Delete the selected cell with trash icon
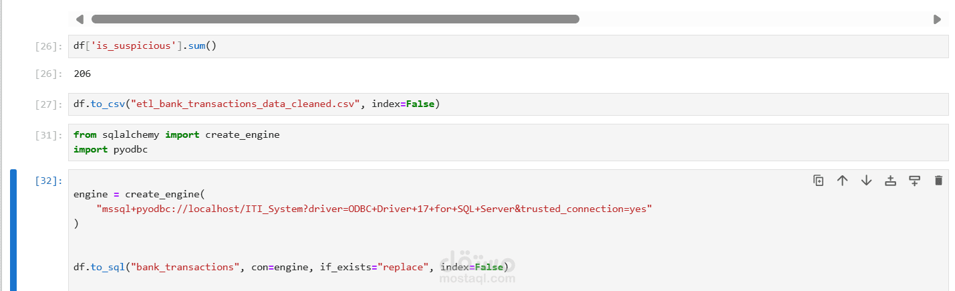Viewport: 955px width, 291px height. (x=938, y=180)
